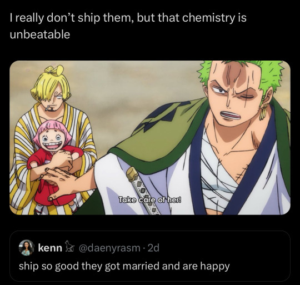This screenshot has width=300, height=285.
Task: Expand the attached anime screenshot image
Action: (150, 138)
